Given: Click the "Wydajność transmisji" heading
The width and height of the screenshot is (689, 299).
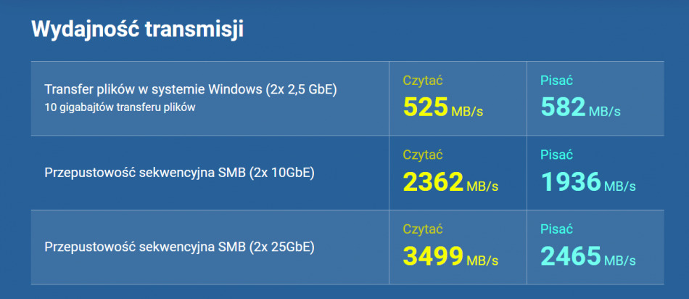Looking at the screenshot, I should coord(137,30).
